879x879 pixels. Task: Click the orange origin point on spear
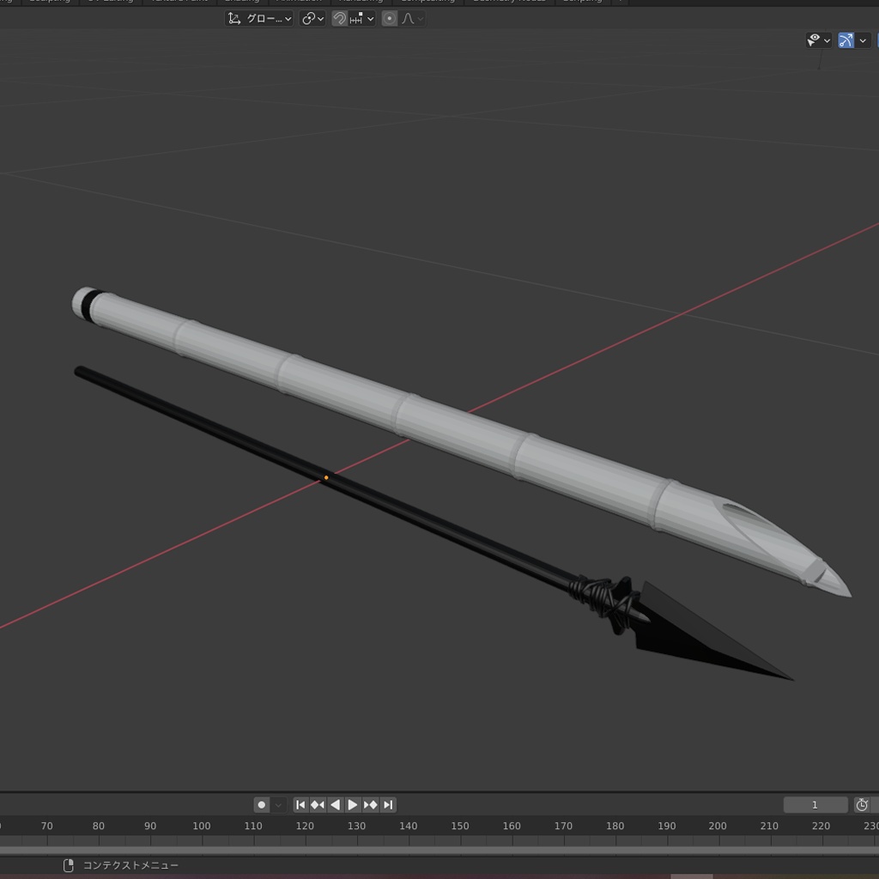pyautogui.click(x=326, y=477)
